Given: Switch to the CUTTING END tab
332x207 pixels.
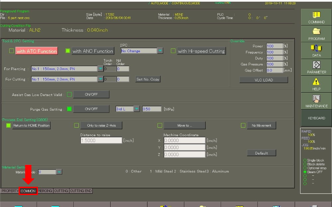Looking at the screenshot, I should (81, 191).
